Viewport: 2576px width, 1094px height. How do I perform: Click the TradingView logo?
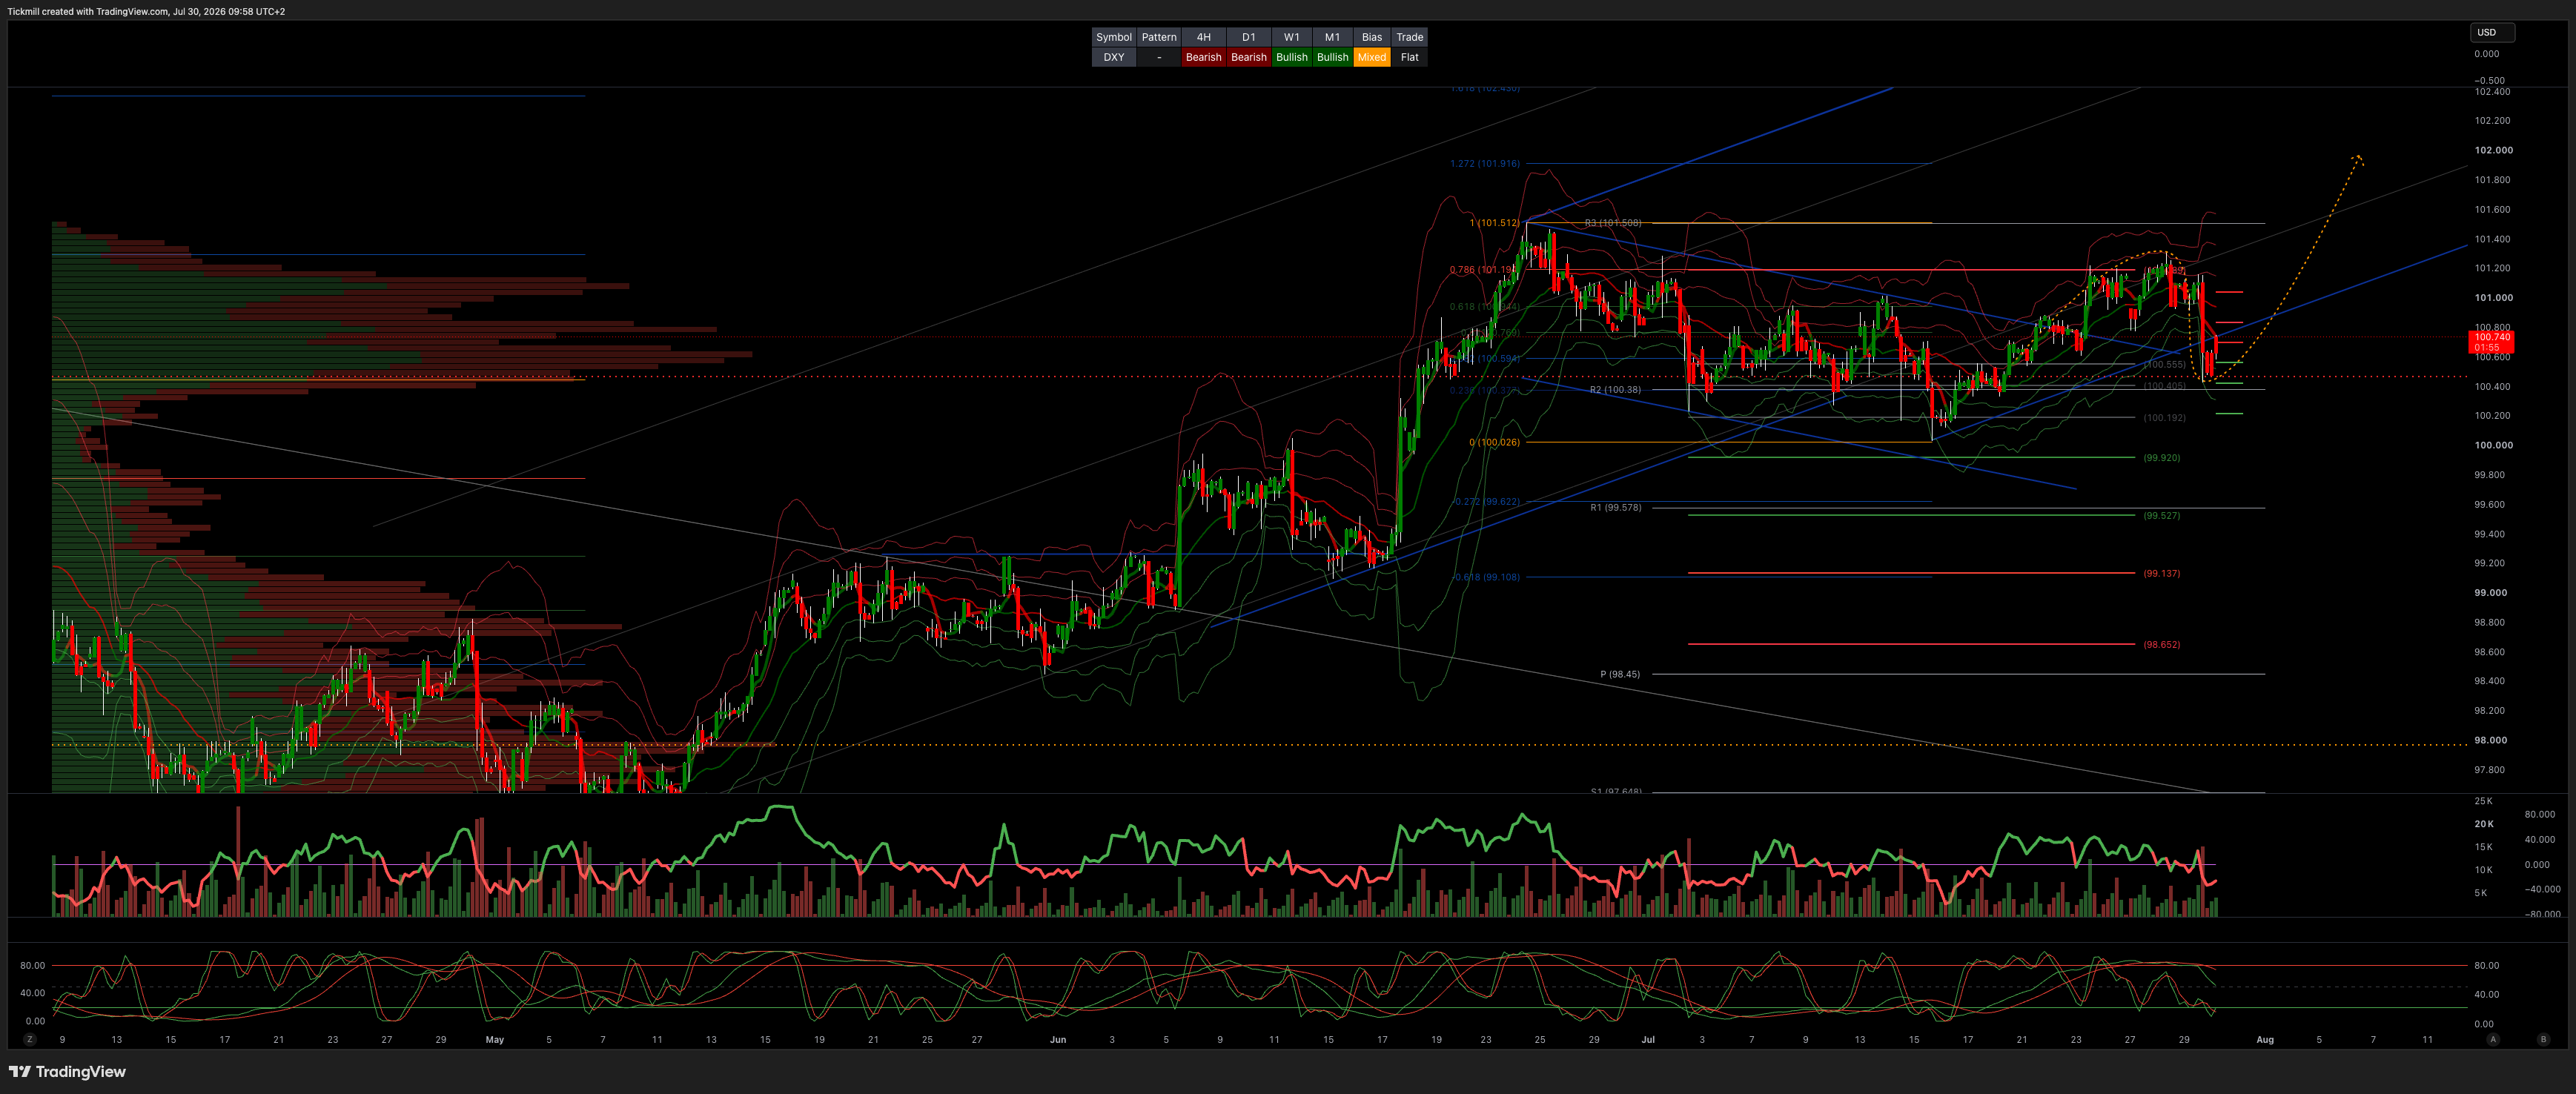[x=67, y=1072]
